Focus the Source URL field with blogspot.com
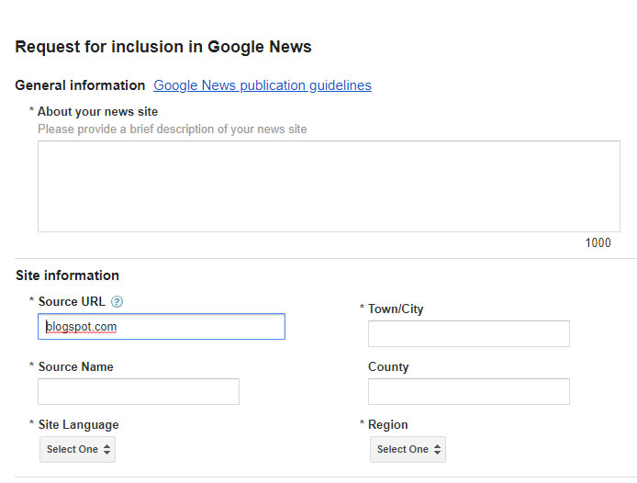 click(162, 327)
